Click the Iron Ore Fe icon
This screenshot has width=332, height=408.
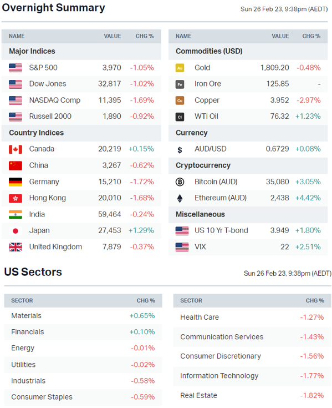[180, 84]
